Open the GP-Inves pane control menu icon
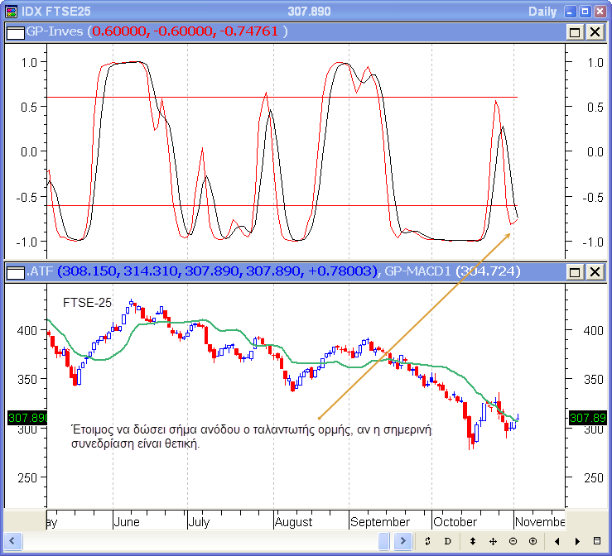Viewport: 612px width, 556px height. click(15, 31)
